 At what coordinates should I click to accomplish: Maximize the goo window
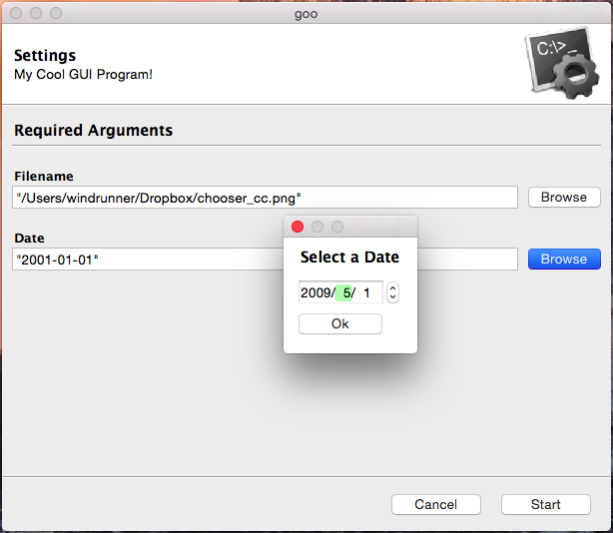[x=56, y=13]
